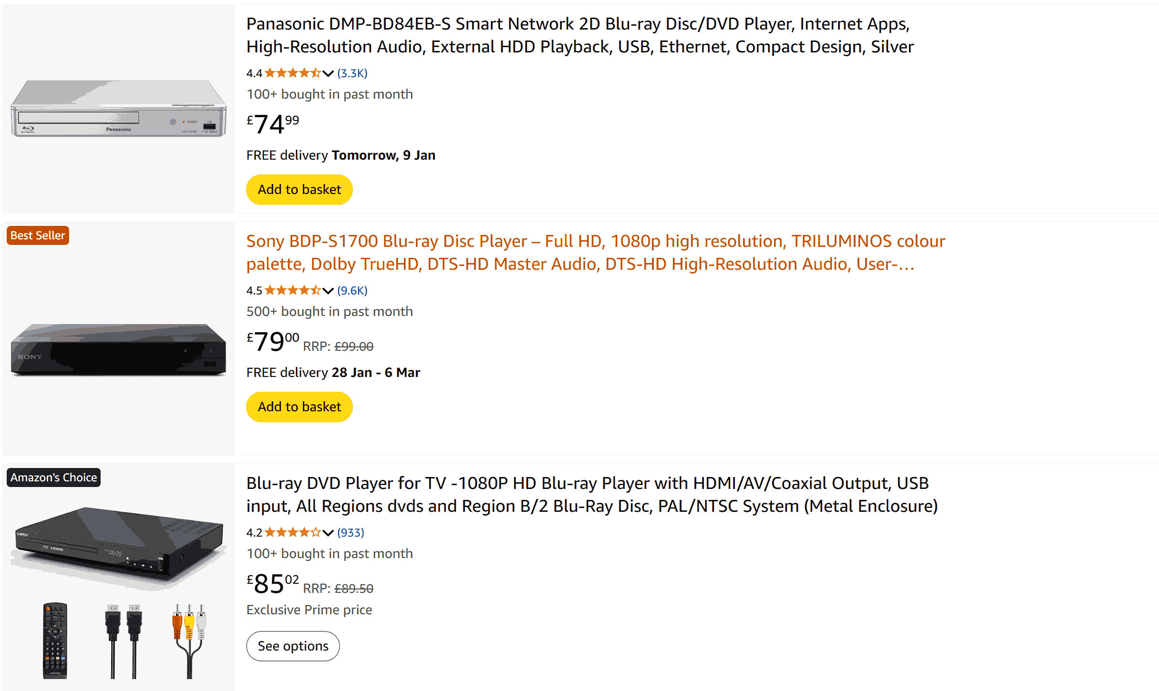The image size is (1159, 691).
Task: Click See options for Amazon's Choice player
Action: point(293,646)
